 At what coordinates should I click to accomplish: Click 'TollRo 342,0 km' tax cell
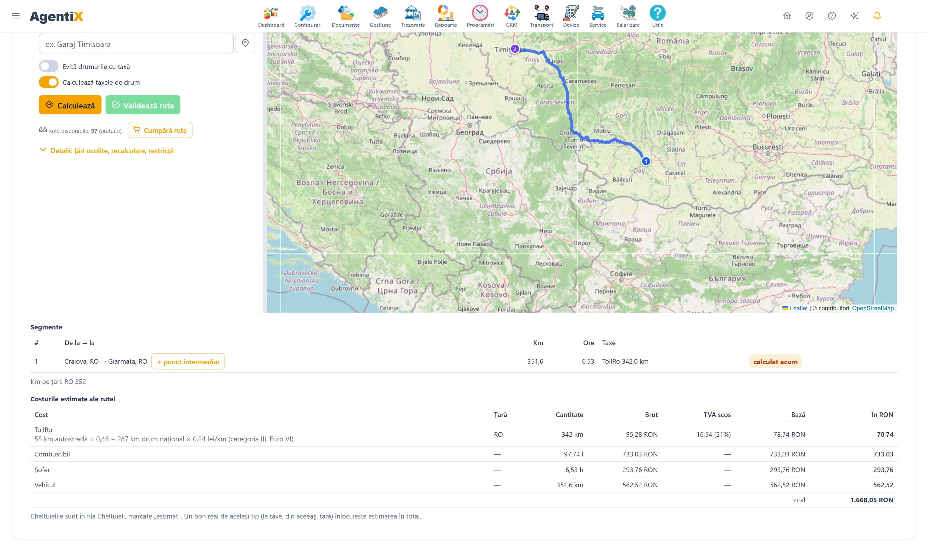pyautogui.click(x=625, y=361)
